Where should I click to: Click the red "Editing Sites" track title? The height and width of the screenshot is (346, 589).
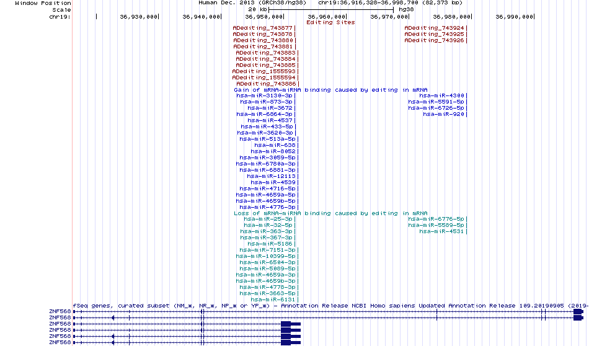330,22
